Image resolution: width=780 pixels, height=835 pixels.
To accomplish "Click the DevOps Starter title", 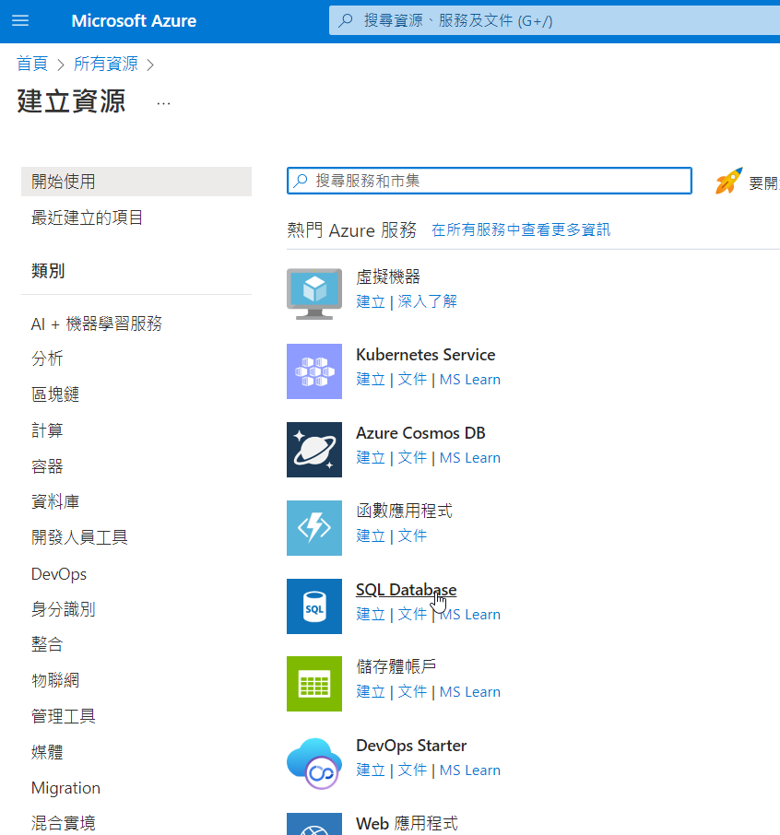I will pyautogui.click(x=411, y=746).
